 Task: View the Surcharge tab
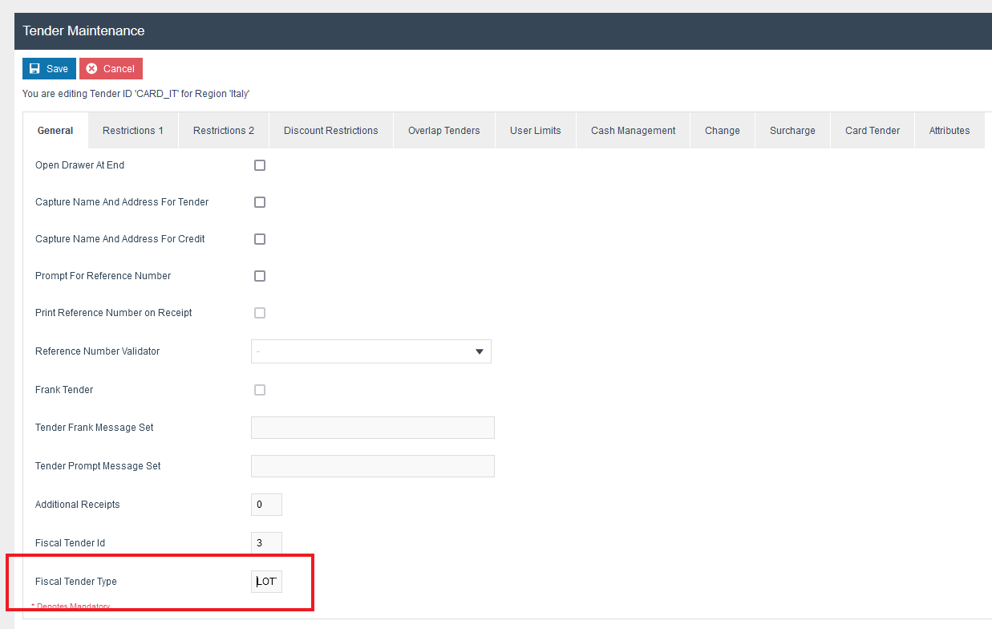pyautogui.click(x=792, y=131)
